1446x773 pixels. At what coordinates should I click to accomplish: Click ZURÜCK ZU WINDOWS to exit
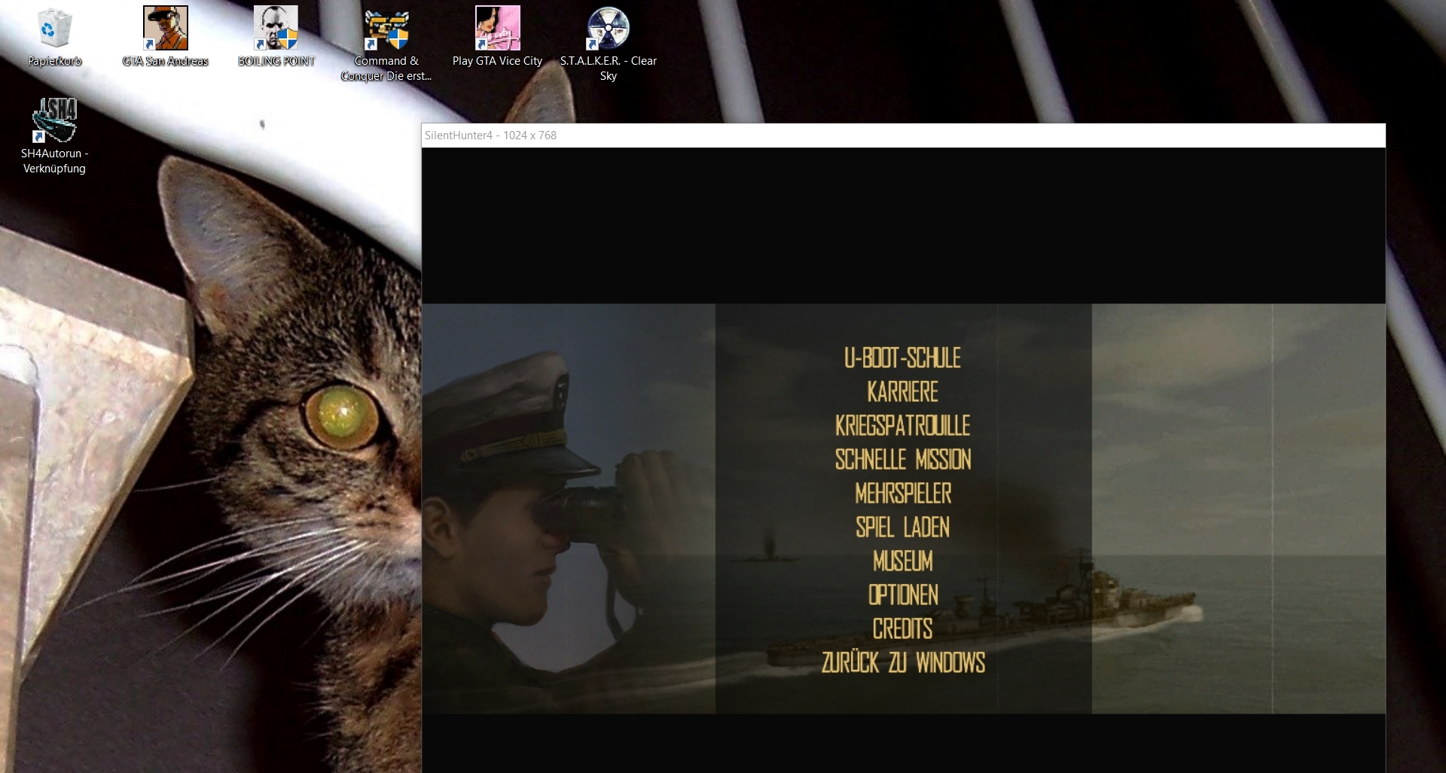pyautogui.click(x=902, y=663)
